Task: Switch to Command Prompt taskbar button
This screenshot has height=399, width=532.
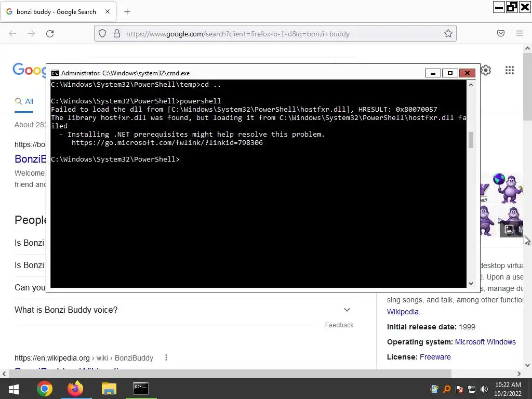Action: click(x=140, y=389)
